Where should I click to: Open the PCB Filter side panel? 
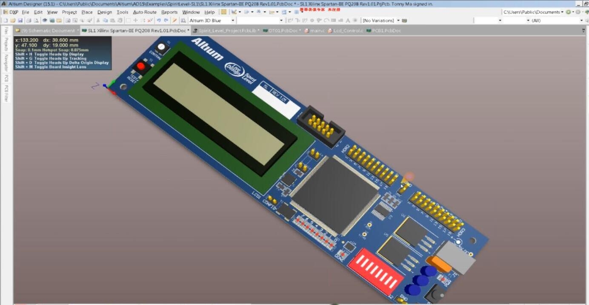click(6, 93)
